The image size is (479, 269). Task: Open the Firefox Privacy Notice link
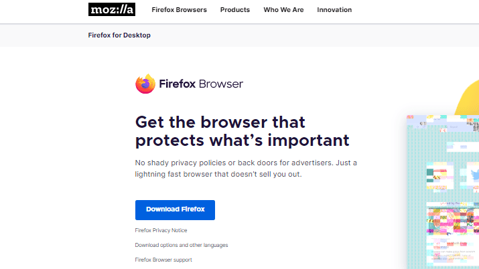point(161,230)
